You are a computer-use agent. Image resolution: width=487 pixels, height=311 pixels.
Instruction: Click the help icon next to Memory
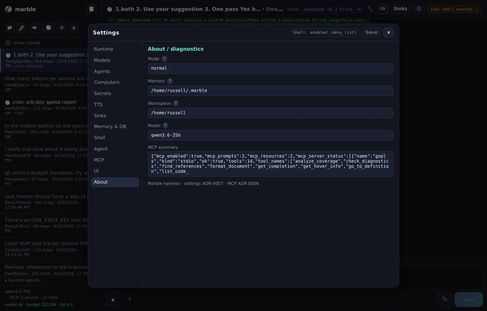click(170, 81)
